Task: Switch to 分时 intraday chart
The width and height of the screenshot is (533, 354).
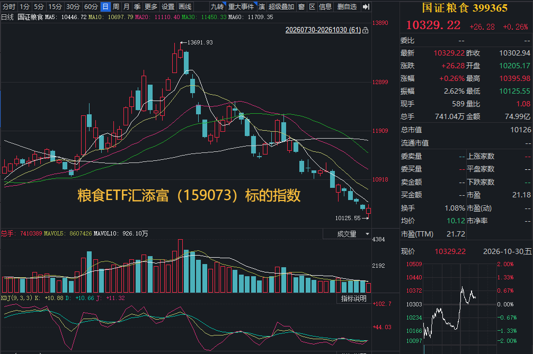Action: [x=9, y=6]
